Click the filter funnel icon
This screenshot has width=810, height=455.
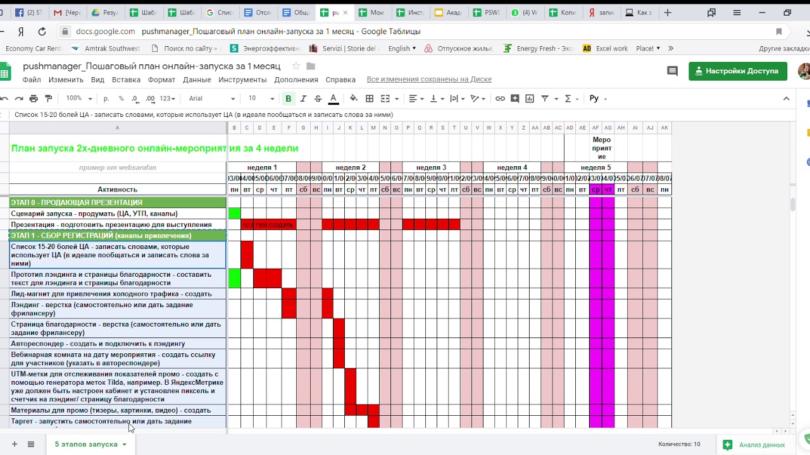pos(545,99)
